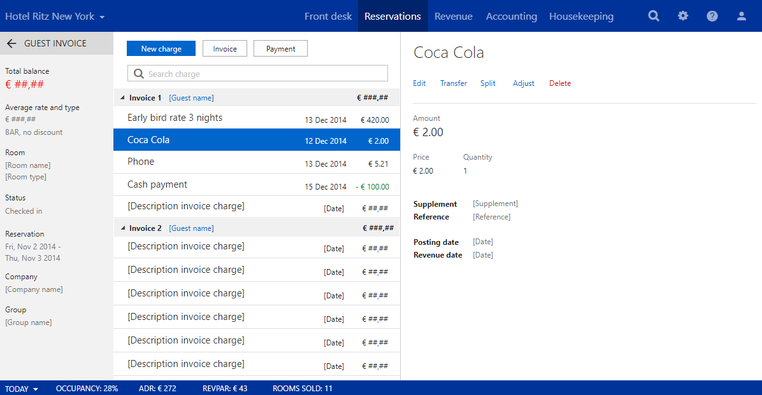Screen dimensions: 762x395
Task: Click the Invoice button
Action: point(224,48)
